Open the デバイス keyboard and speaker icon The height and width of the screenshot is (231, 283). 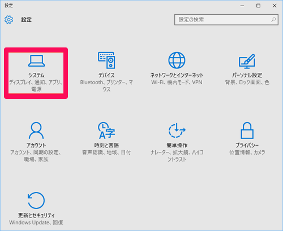[x=106, y=60]
